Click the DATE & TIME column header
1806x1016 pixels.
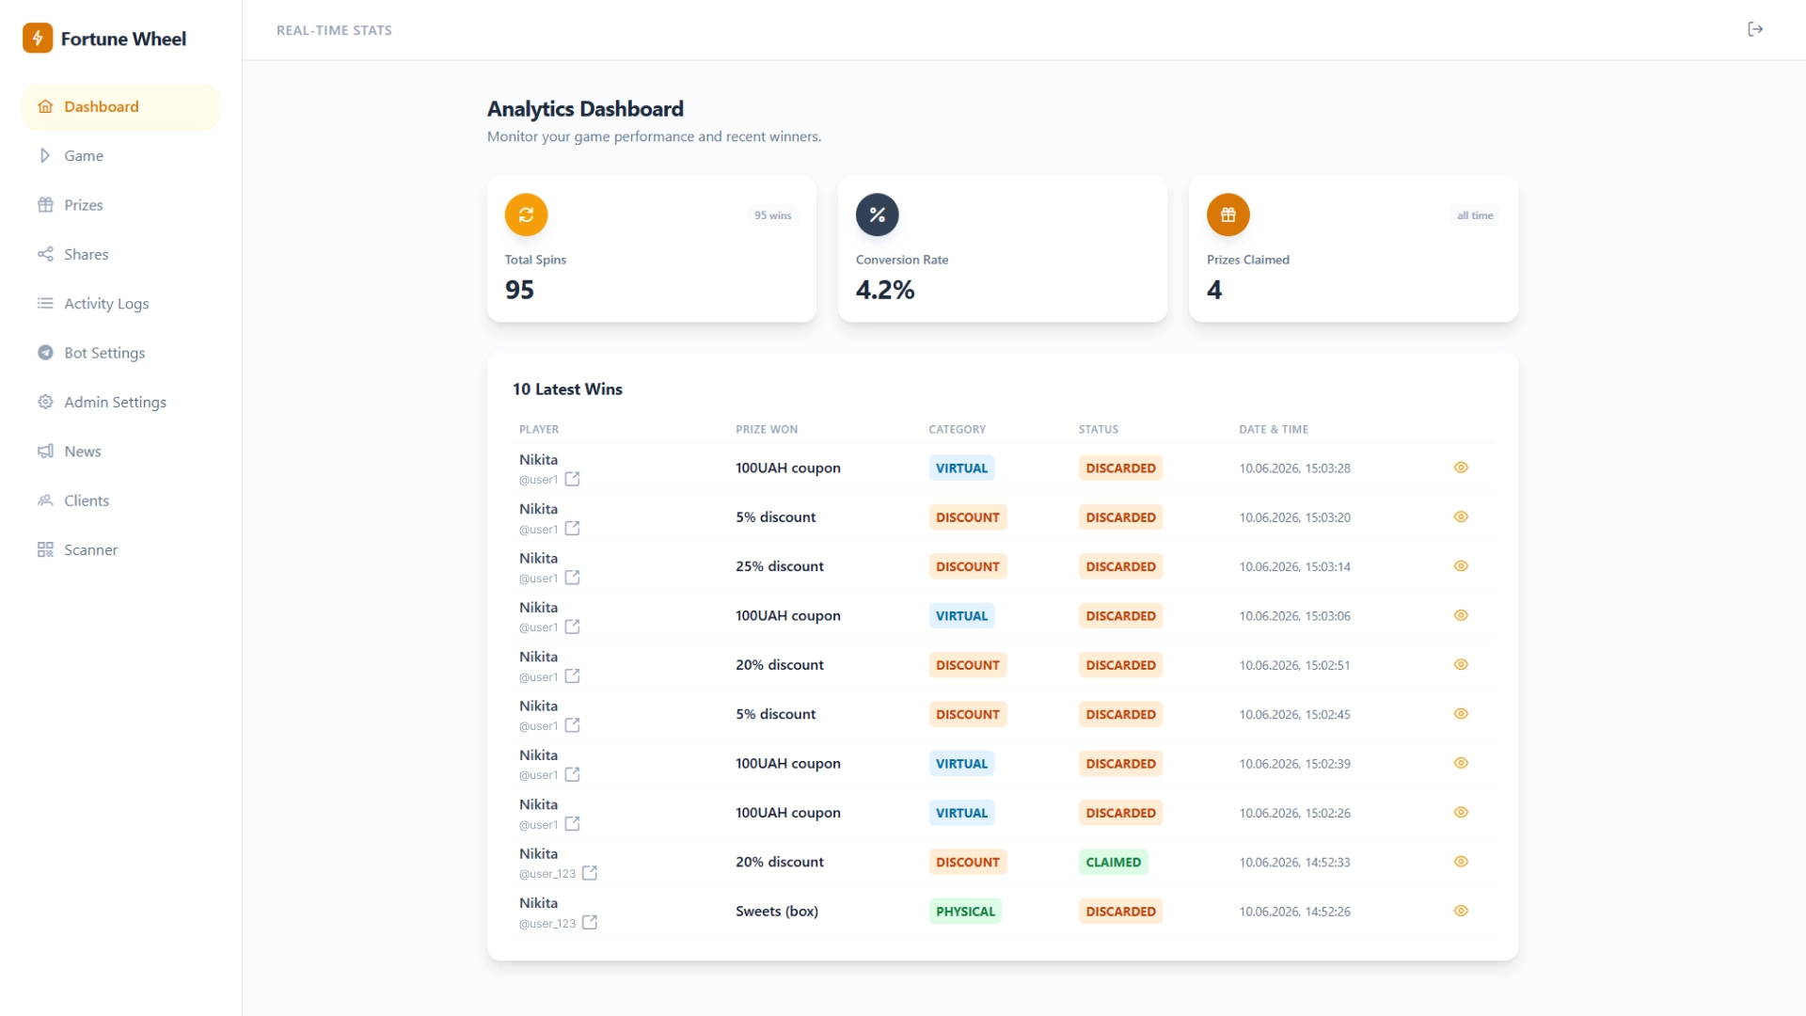1273,429
